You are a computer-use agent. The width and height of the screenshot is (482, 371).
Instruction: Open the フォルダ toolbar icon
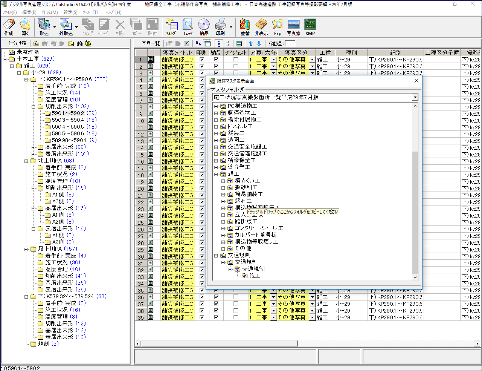(x=171, y=27)
